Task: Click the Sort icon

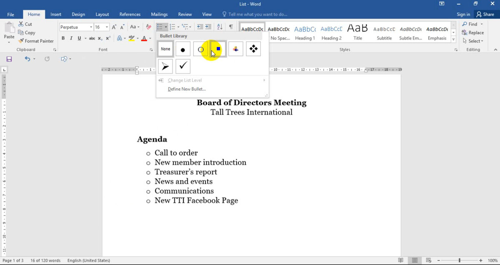Action: 220,27
